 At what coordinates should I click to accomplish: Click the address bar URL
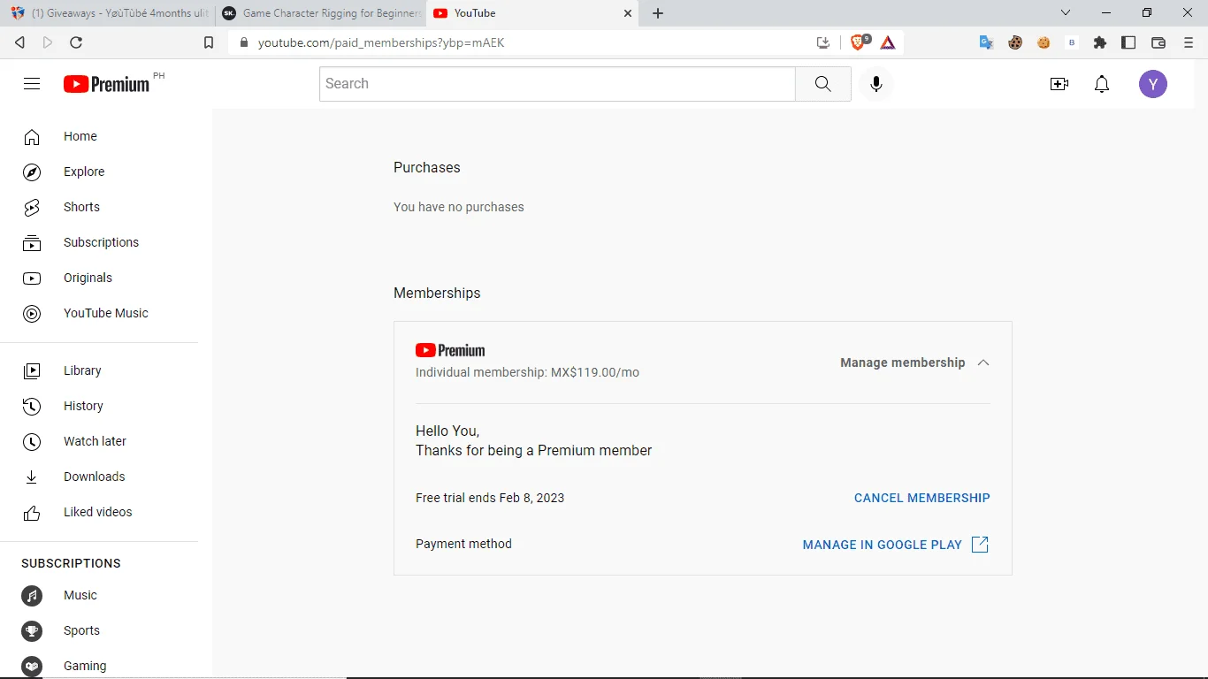point(381,42)
